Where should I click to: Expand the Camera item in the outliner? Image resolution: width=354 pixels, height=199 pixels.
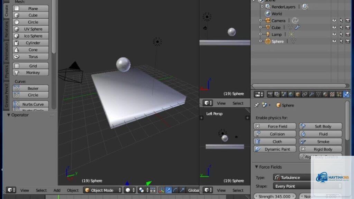coord(261,20)
